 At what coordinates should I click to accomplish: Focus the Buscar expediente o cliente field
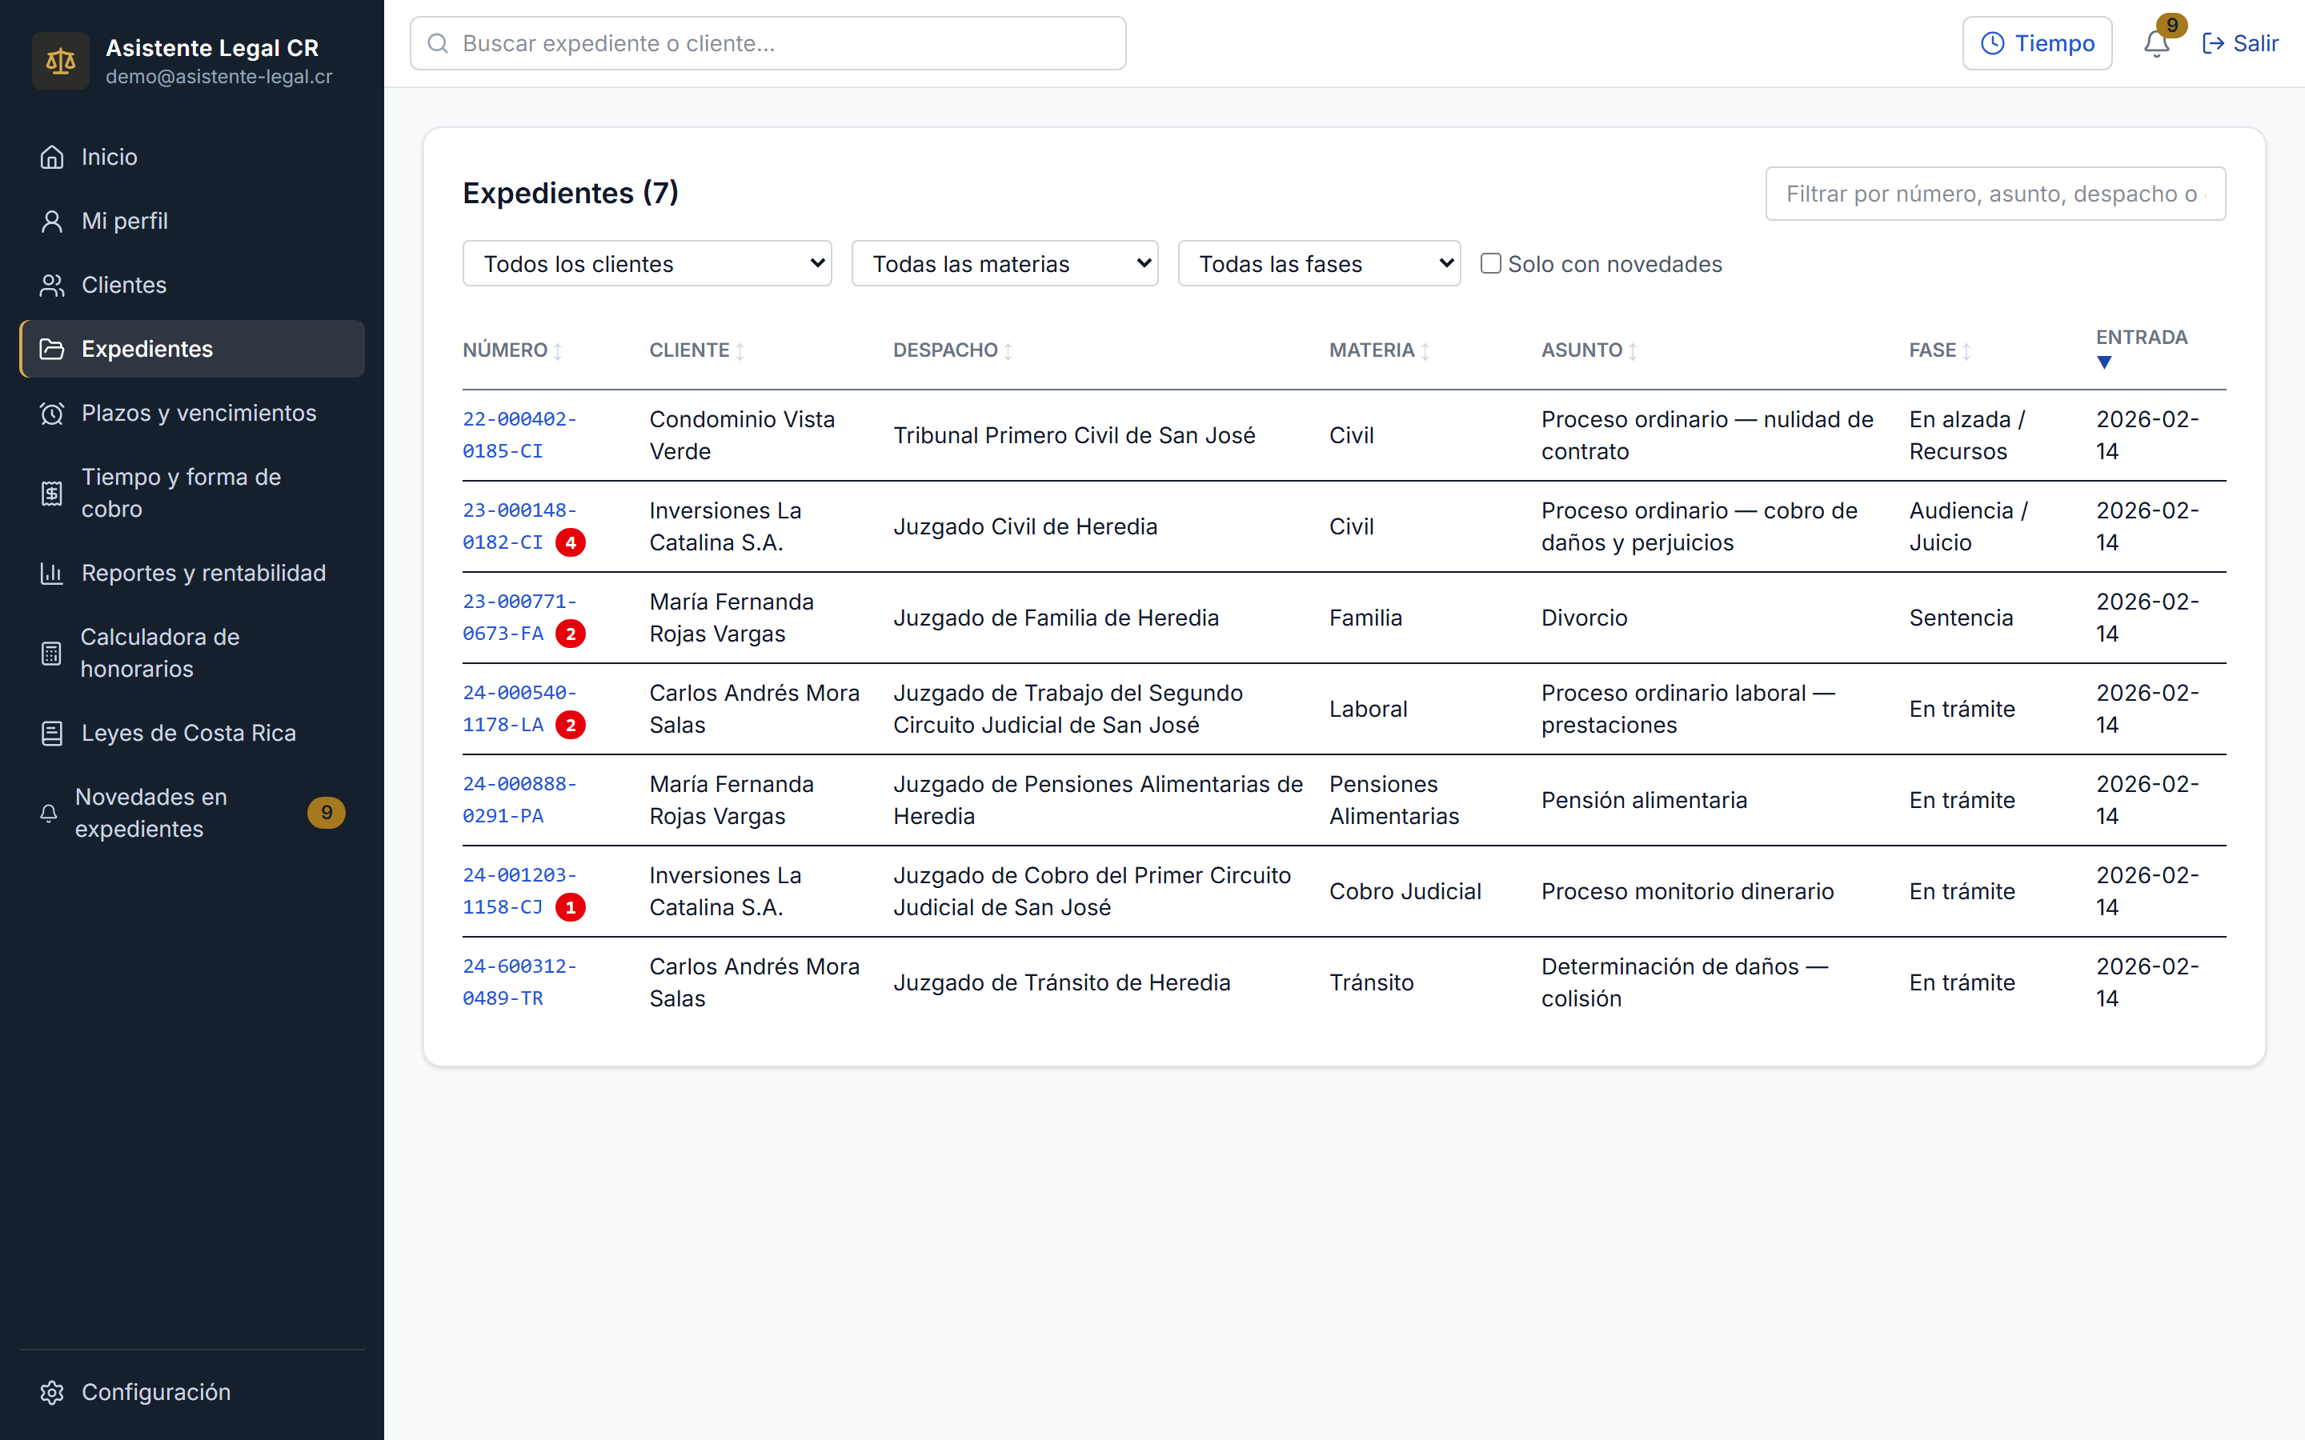point(768,43)
